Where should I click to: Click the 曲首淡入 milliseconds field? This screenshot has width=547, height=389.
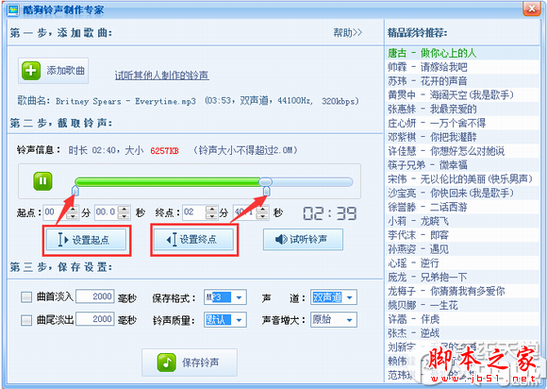(x=95, y=296)
